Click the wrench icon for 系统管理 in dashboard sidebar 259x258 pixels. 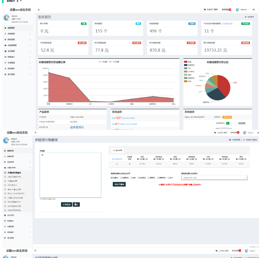5,34
